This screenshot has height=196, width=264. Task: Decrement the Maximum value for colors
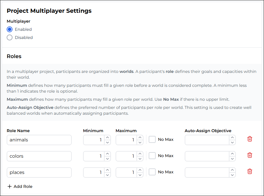140,158
